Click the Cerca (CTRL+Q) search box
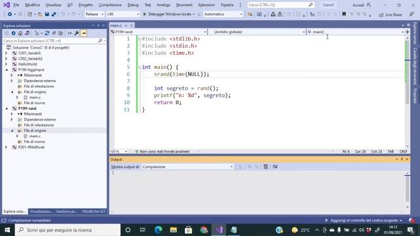This screenshot has width=420, height=236. click(280, 5)
